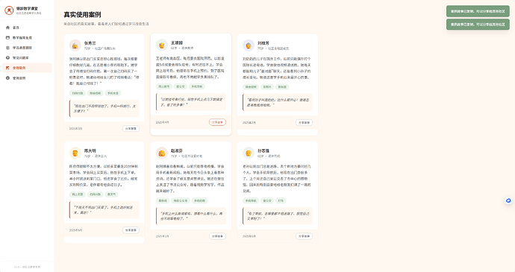
Task: Click the icon beside 教学指南生成
Action: [x=7, y=38]
